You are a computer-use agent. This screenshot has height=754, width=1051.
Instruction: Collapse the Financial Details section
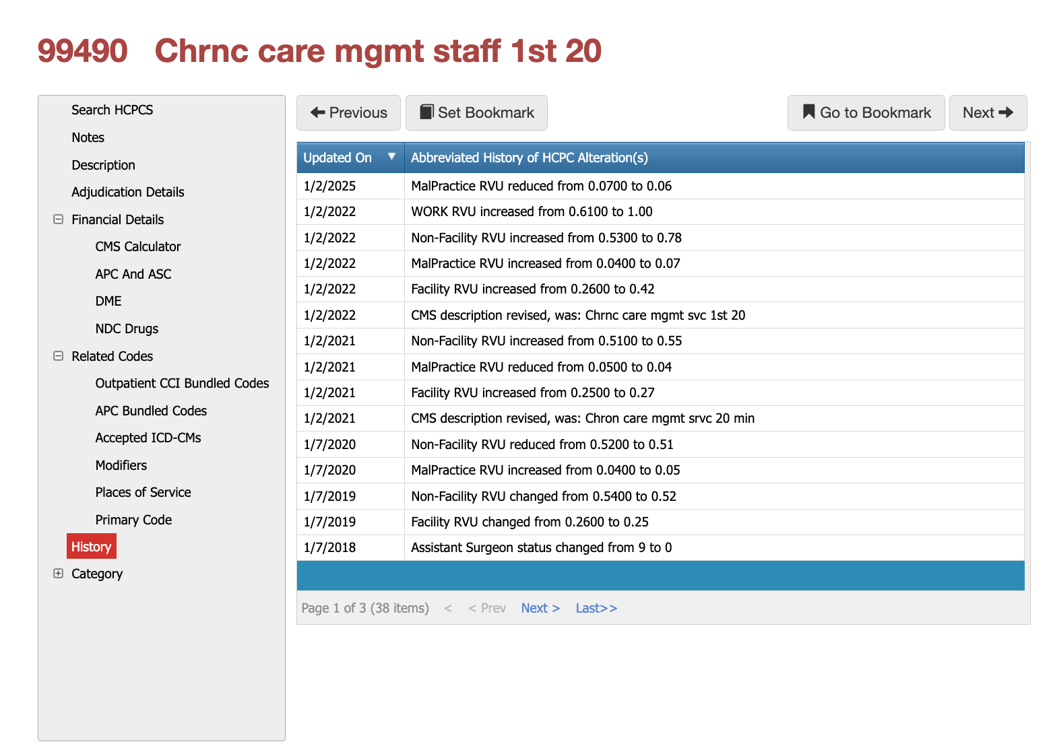pyautogui.click(x=58, y=219)
